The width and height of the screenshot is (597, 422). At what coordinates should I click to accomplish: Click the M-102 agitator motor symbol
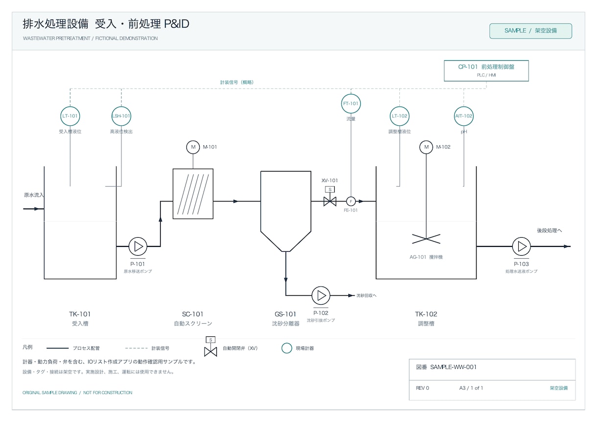(426, 147)
